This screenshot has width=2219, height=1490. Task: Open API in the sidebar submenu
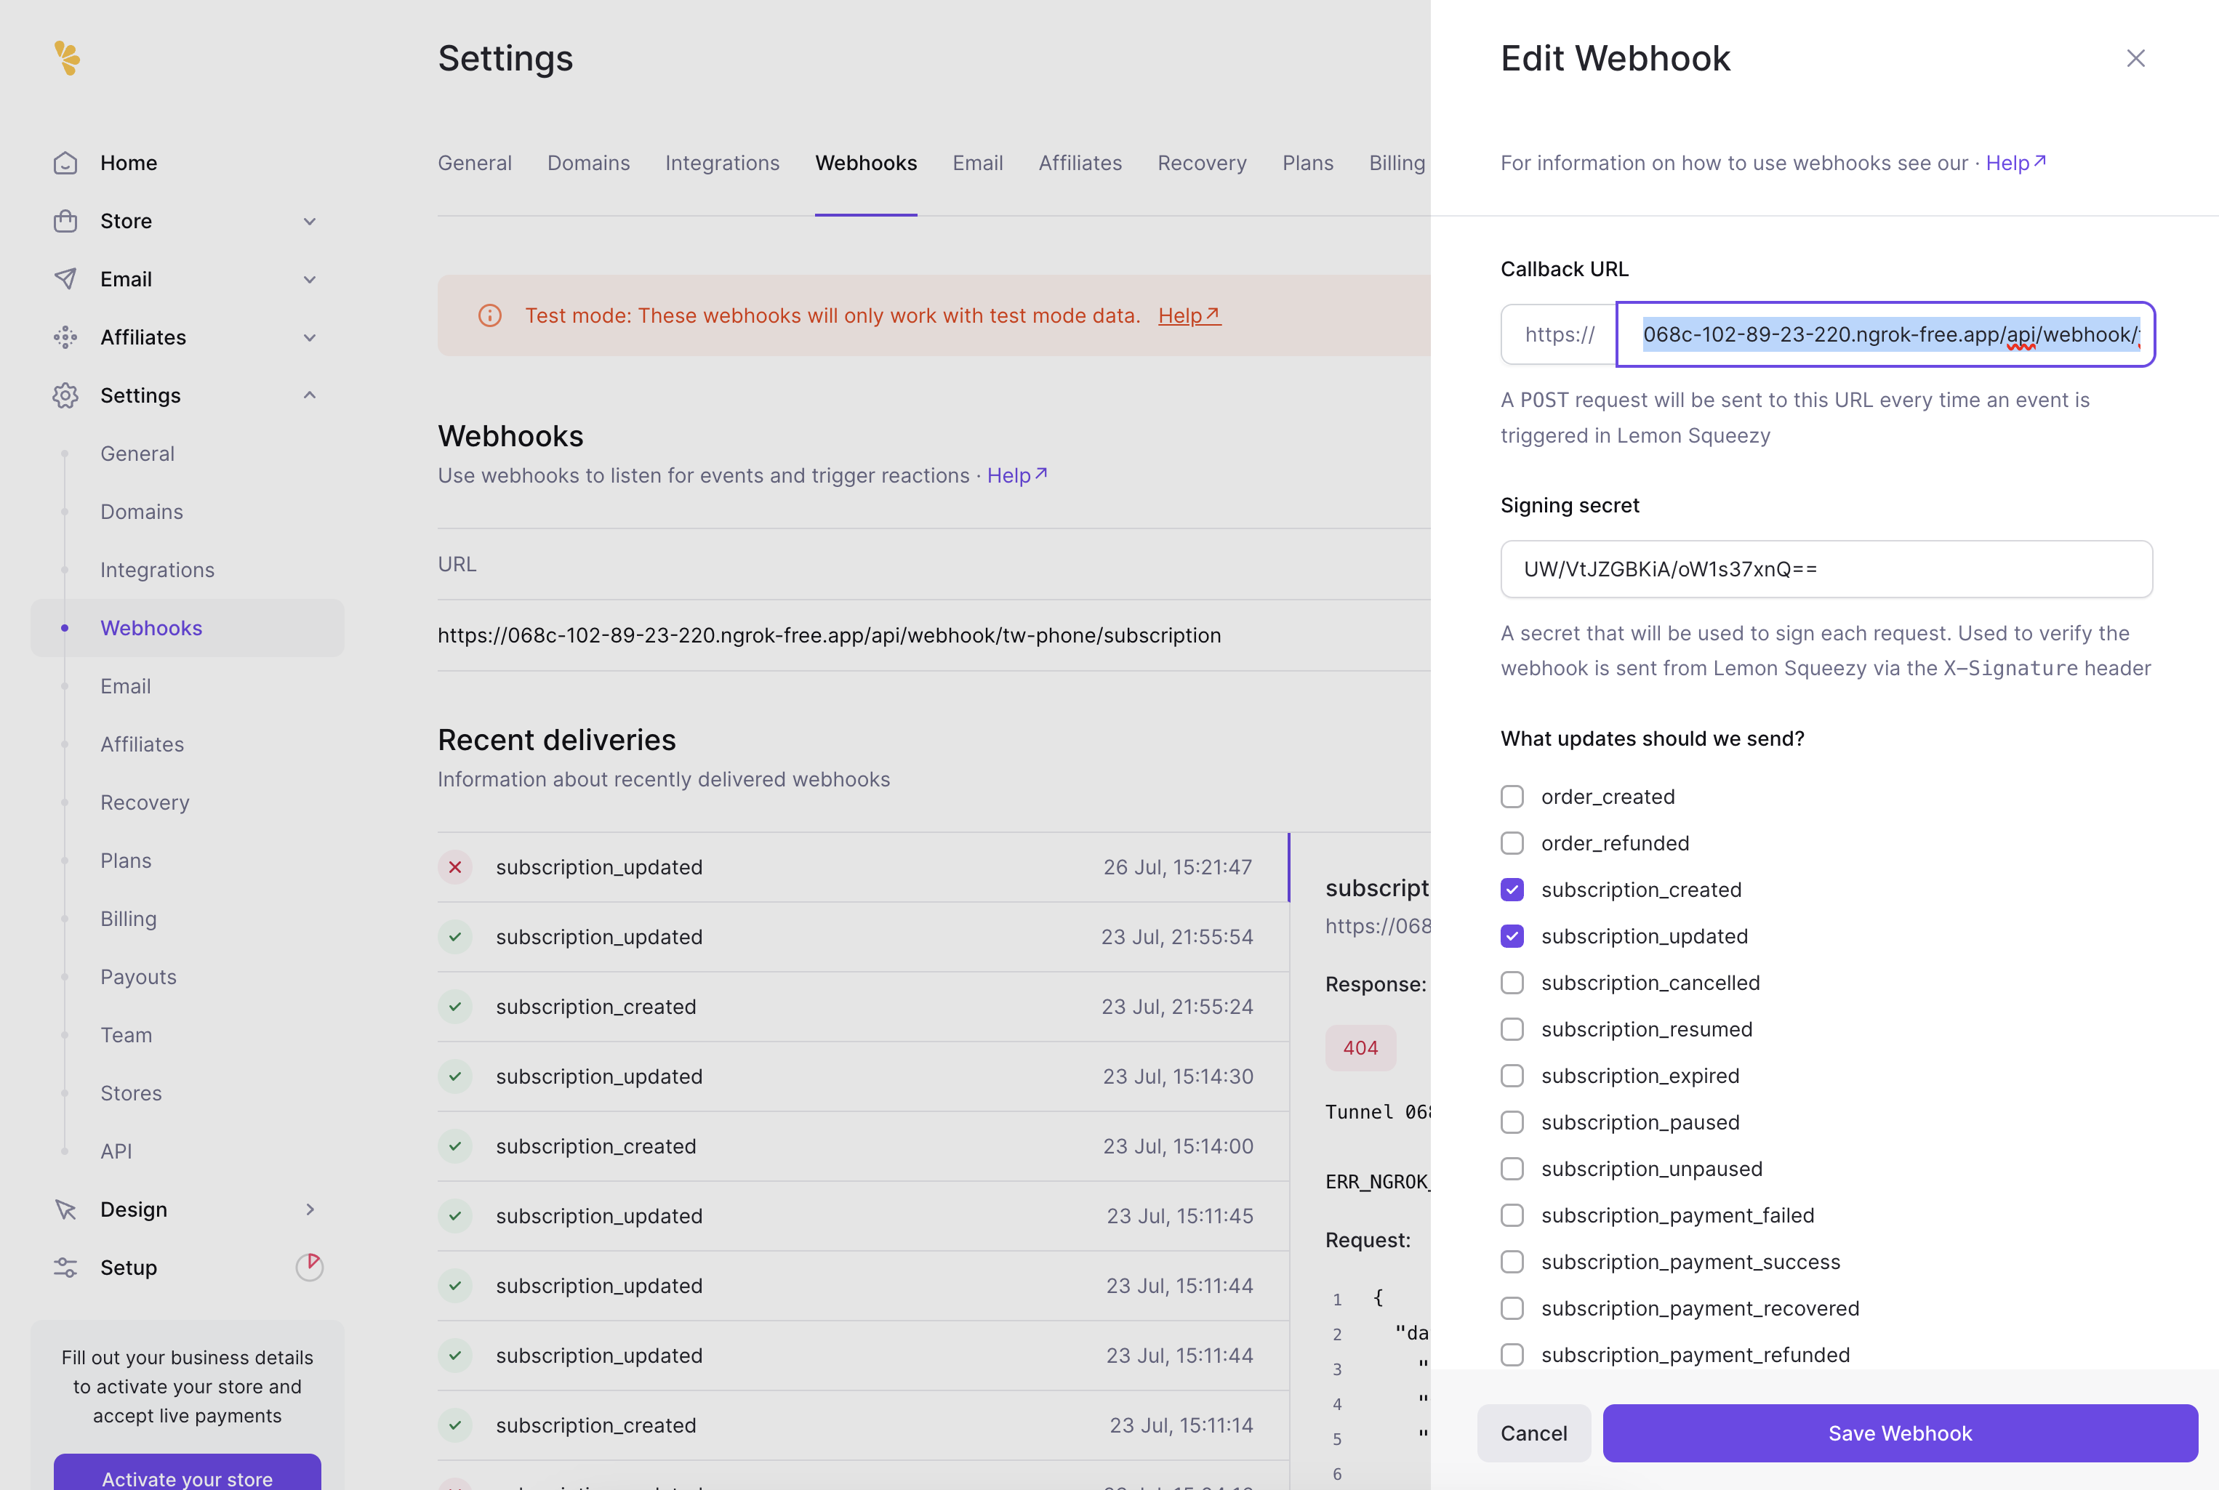click(x=116, y=1151)
